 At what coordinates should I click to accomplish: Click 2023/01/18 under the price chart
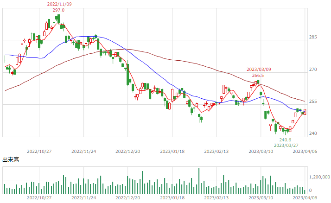[172, 152]
